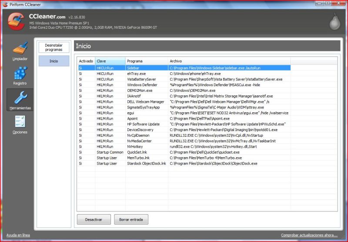Select the SigmatelSysTrayApp entry
348x242 pixels.
pos(184,107)
